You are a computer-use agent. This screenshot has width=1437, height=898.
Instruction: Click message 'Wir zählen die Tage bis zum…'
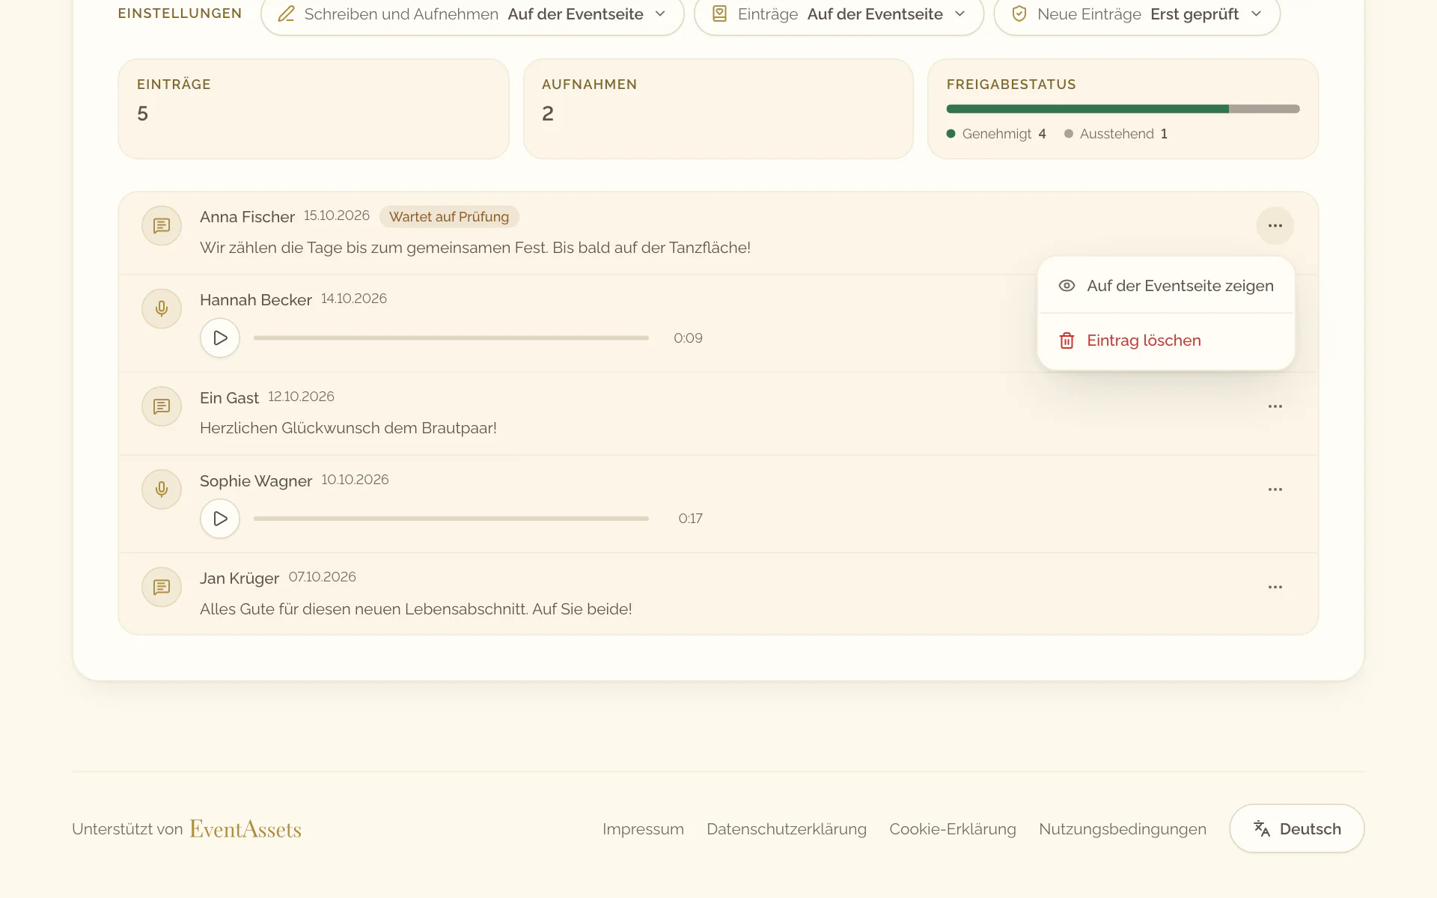[475, 248]
